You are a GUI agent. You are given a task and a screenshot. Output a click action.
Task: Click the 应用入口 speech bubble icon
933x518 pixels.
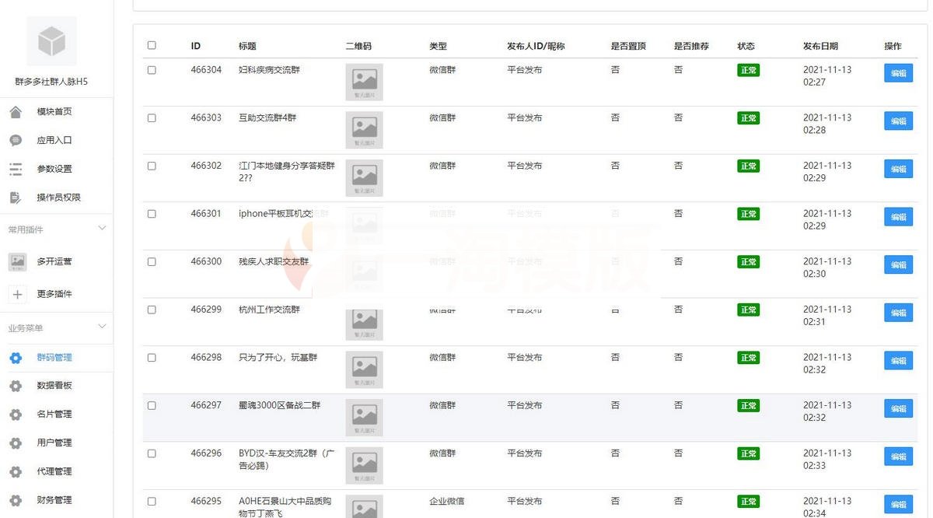point(17,140)
